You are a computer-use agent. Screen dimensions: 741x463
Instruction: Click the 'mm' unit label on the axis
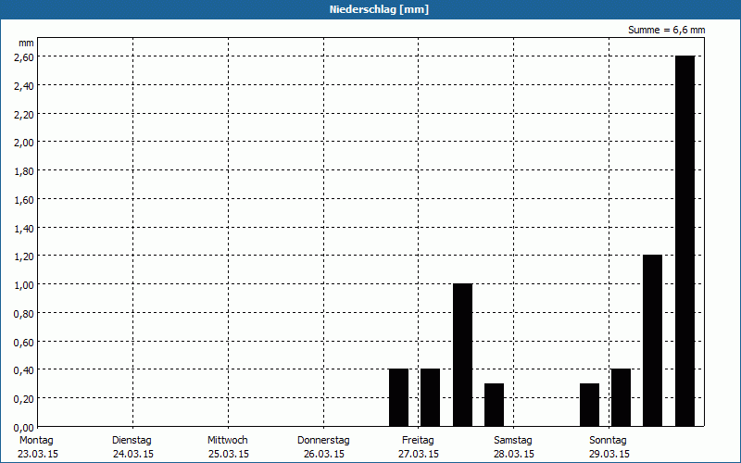click(x=26, y=43)
